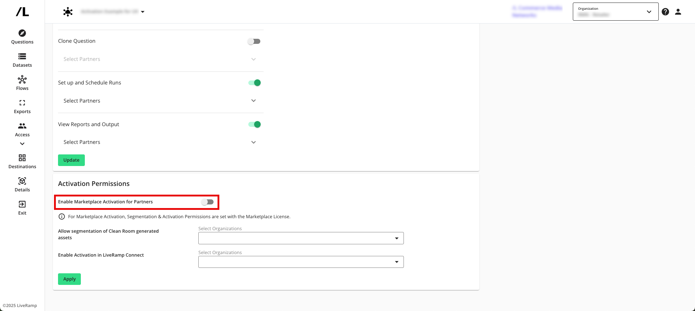The width and height of the screenshot is (695, 311).
Task: Open the user account profile icon
Action: point(678,12)
